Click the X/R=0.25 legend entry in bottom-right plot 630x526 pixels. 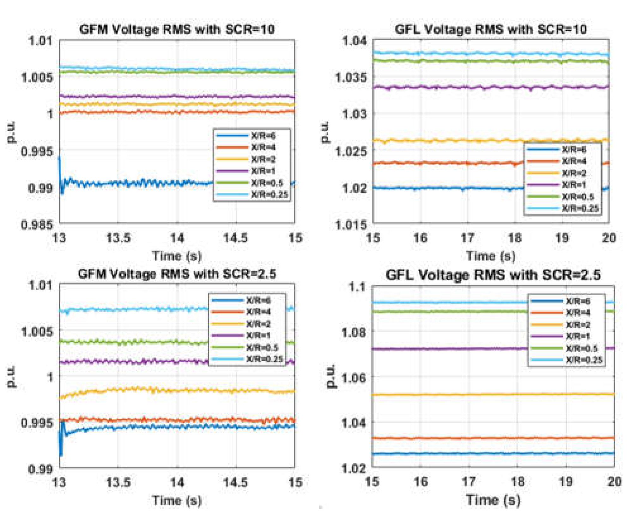(x=584, y=360)
